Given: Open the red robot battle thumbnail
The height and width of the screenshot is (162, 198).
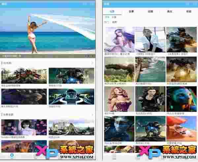Looking at the screenshot, I should point(24,76).
